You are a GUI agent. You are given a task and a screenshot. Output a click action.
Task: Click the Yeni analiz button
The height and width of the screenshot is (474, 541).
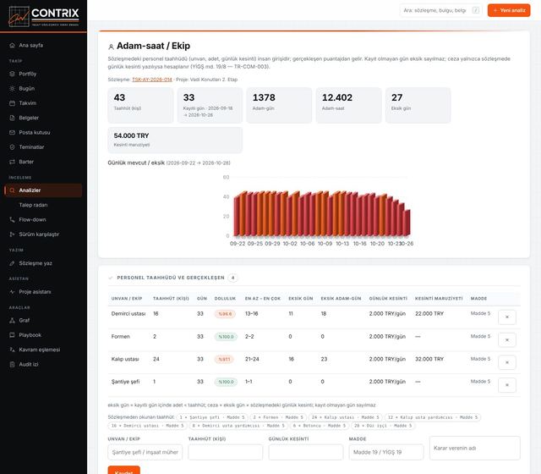509,10
